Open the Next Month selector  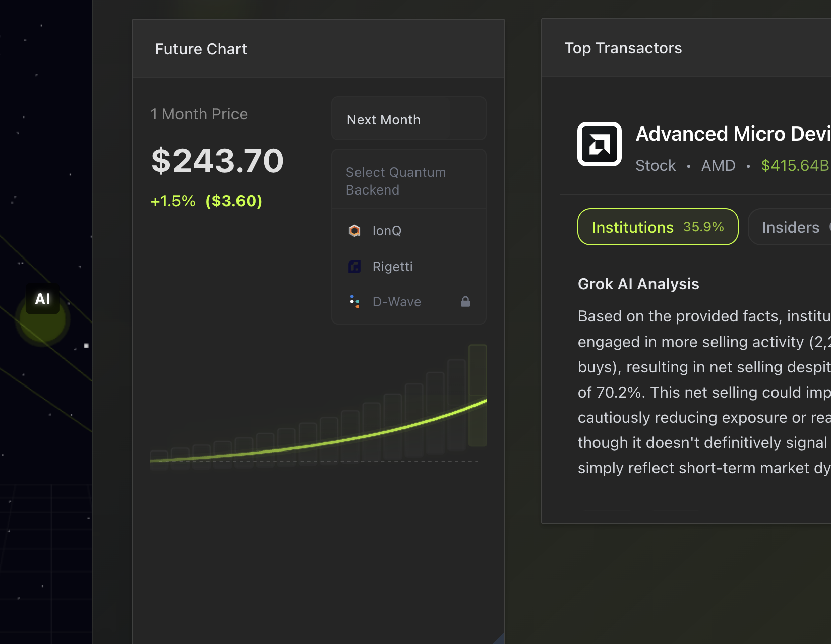coord(408,119)
